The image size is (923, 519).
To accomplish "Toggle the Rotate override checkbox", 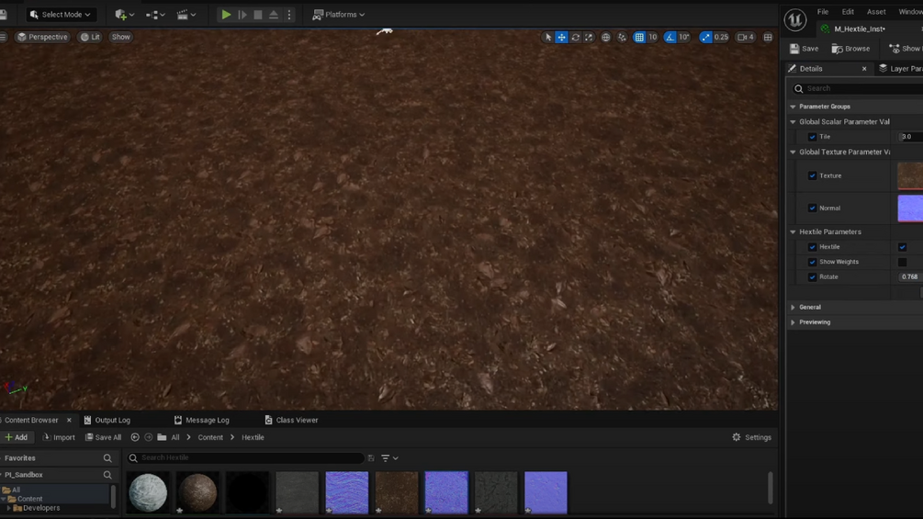I will coord(813,277).
